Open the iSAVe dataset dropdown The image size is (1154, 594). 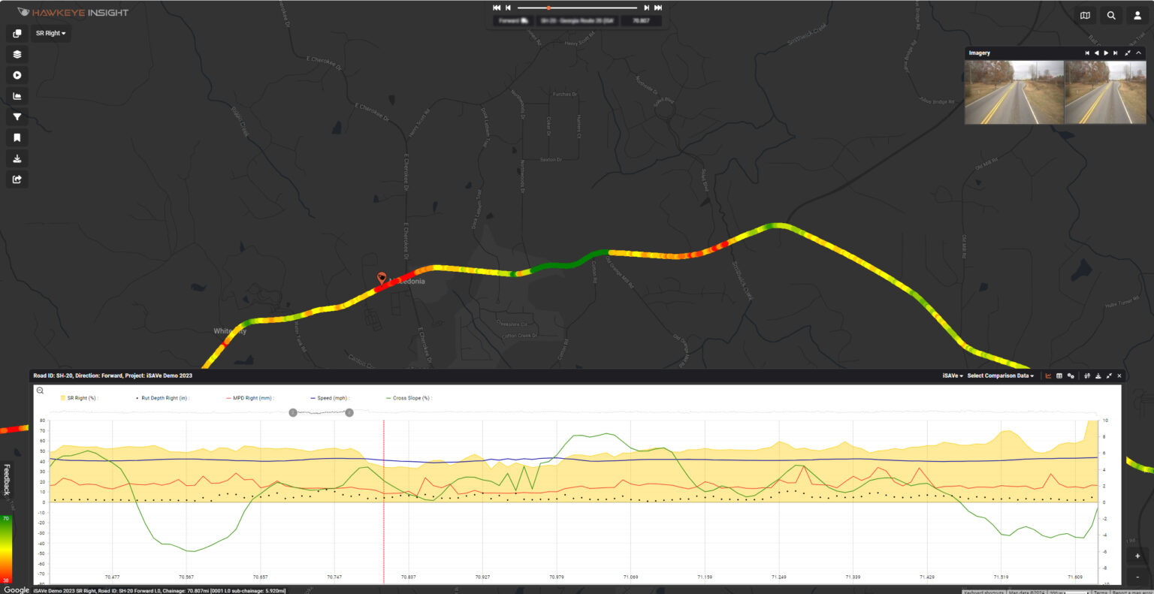(953, 375)
